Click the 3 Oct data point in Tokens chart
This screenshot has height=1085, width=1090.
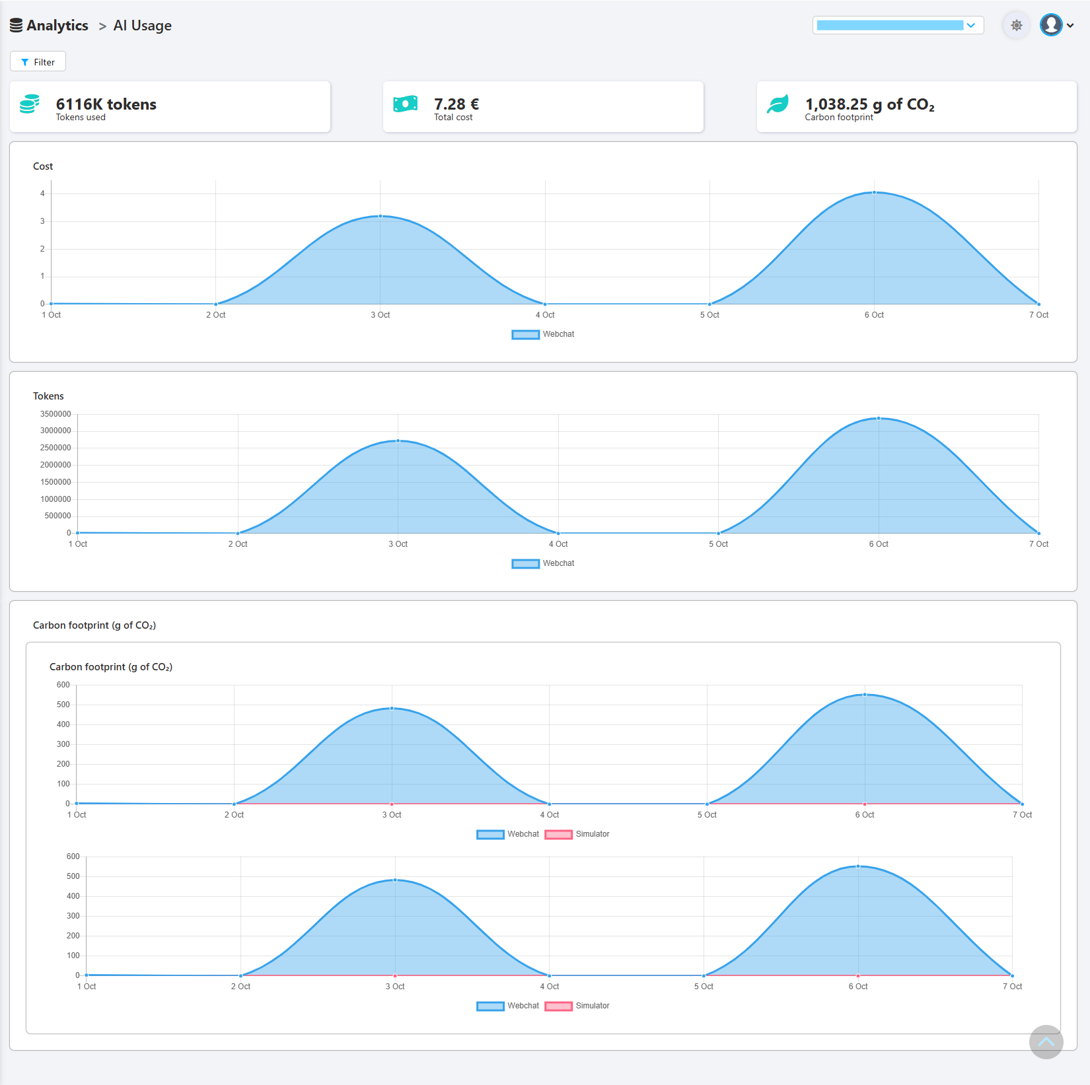click(x=398, y=440)
